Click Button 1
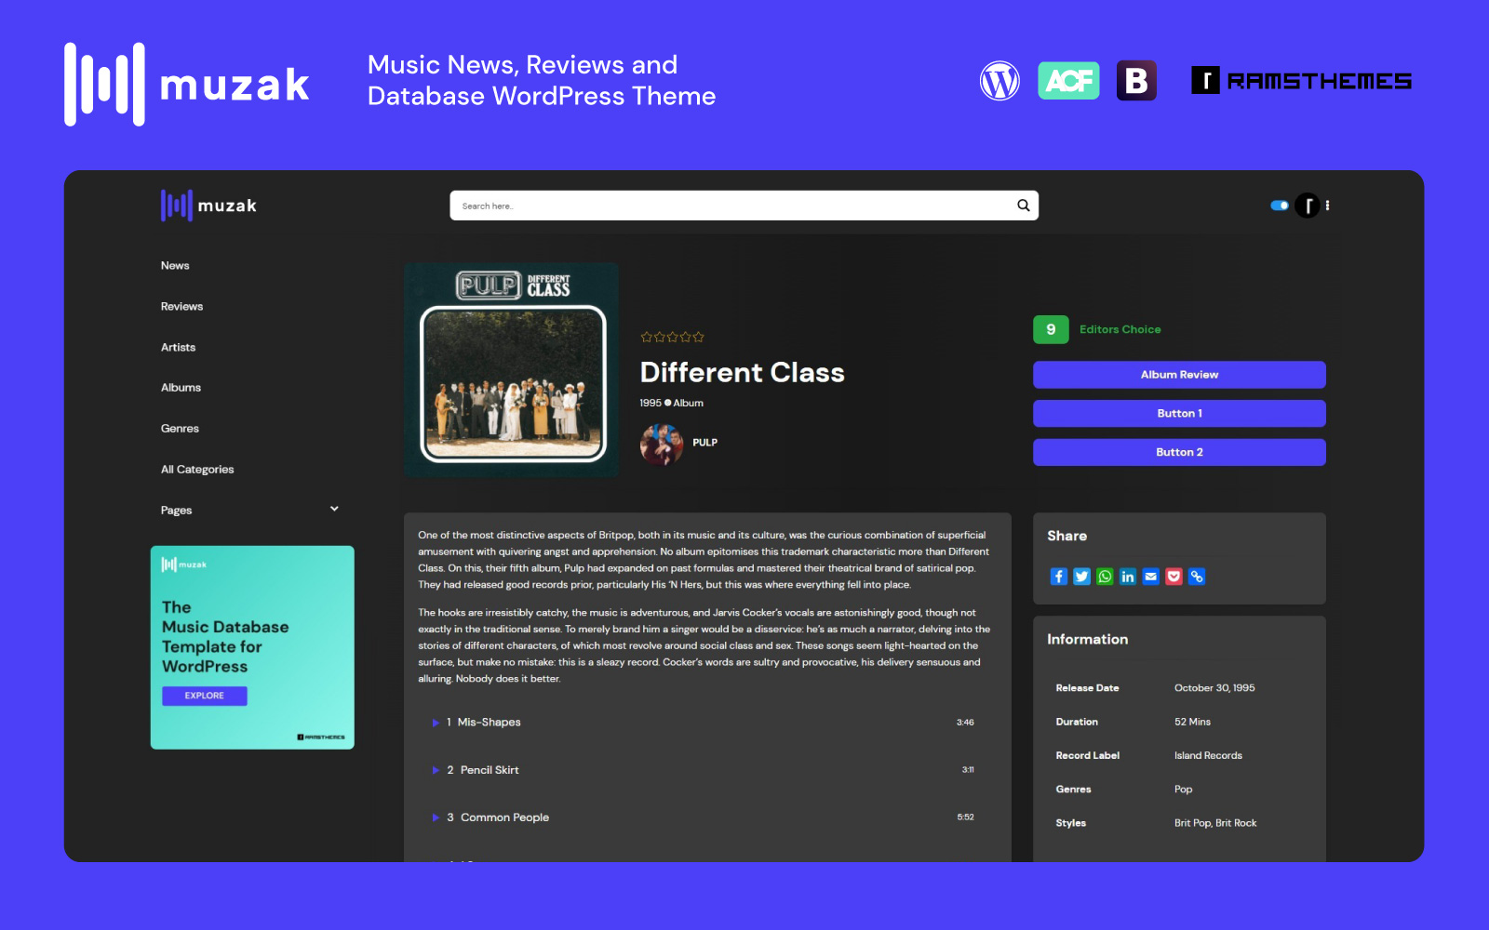Screen dimensions: 1489x930 pos(1179,414)
